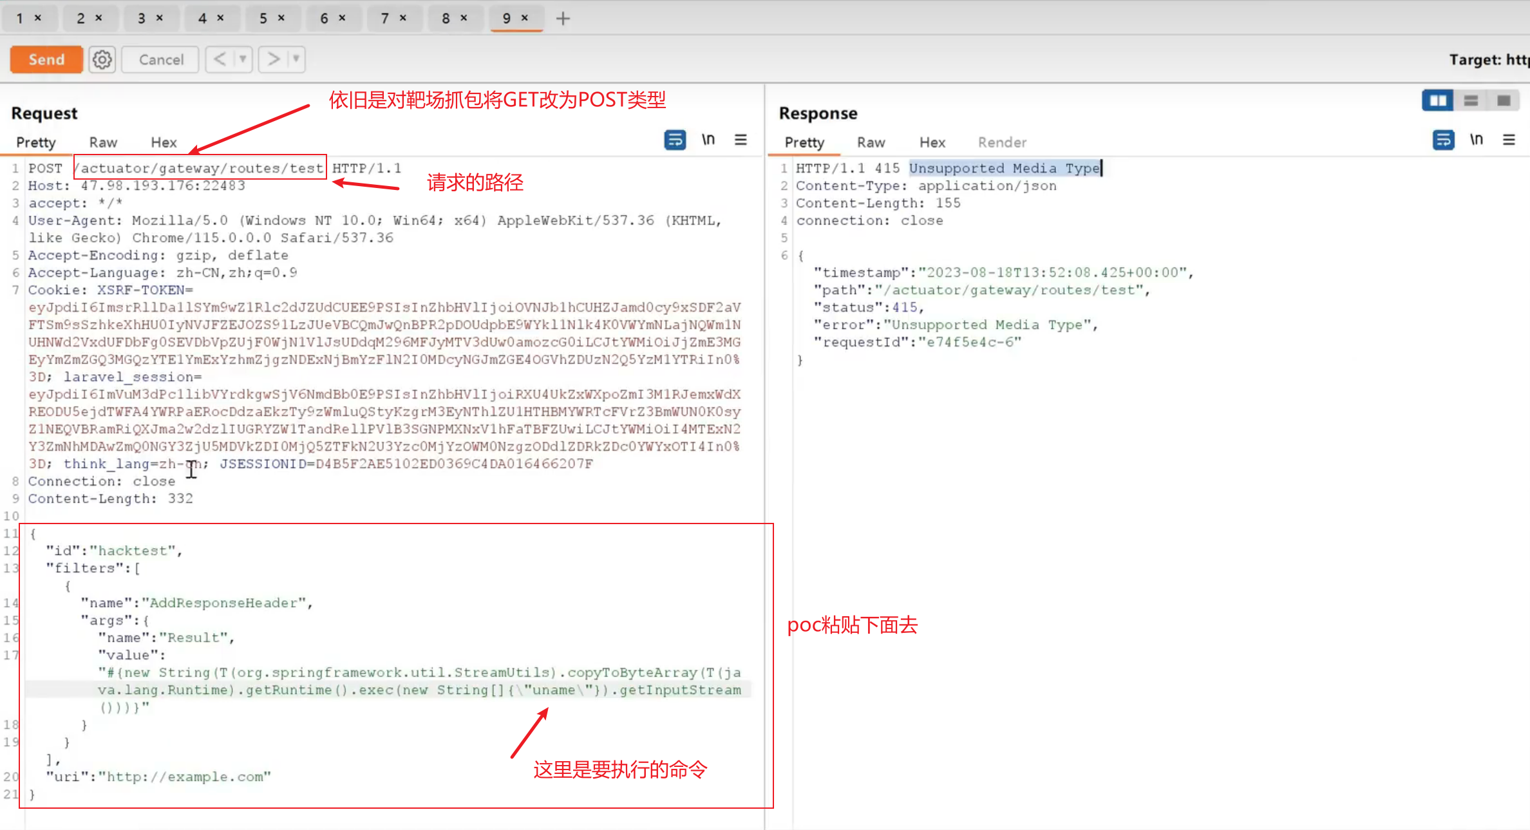The width and height of the screenshot is (1530, 830).
Task: Open the Repeater settings gear icon
Action: (102, 60)
